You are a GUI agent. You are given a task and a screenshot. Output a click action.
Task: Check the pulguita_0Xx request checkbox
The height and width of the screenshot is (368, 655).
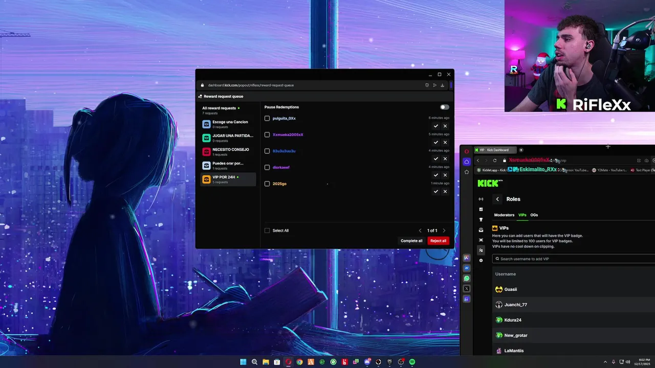point(267,119)
